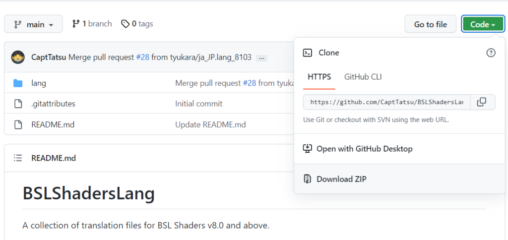508x240 pixels.
Task: Open the 0 tags link
Action: [137, 24]
